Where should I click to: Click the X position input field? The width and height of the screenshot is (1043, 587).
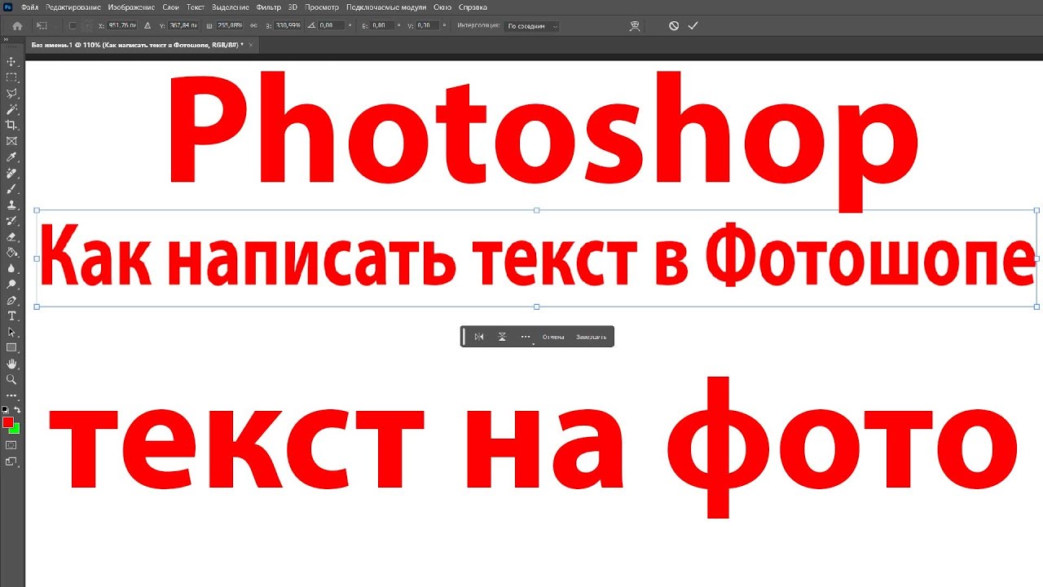point(123,26)
